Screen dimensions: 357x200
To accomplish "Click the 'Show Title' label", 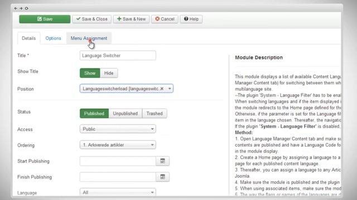I will click(28, 72).
